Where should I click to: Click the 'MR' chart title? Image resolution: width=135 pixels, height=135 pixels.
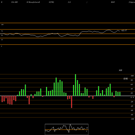(x=120, y=70)
